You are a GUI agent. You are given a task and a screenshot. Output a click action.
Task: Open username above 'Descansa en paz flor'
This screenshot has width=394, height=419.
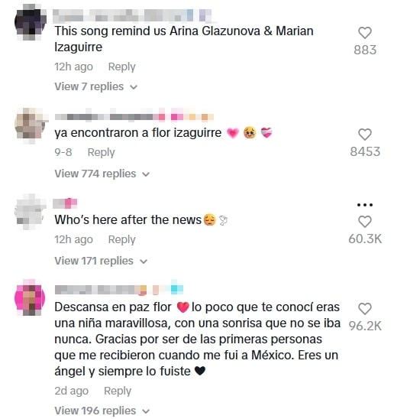coord(119,289)
